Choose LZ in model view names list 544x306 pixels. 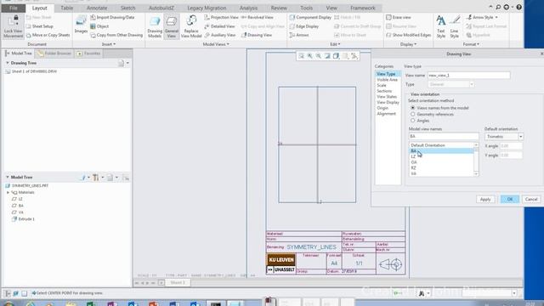tap(441, 156)
